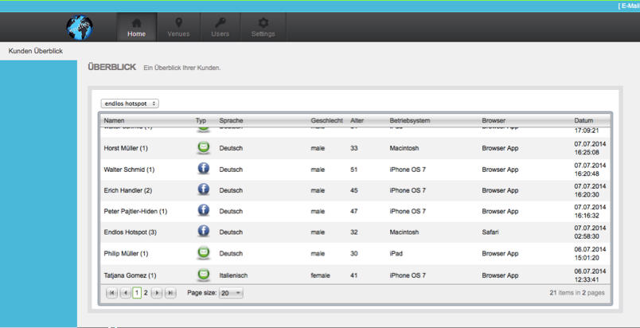The image size is (640, 328).
Task: Go to the next page arrow
Action: [x=158, y=293]
